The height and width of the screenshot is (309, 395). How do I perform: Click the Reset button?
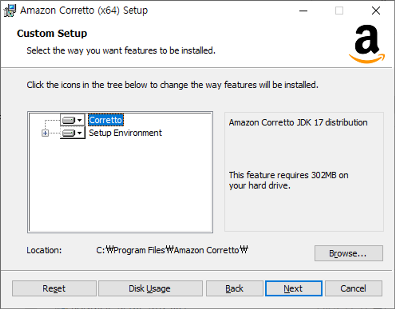click(54, 288)
